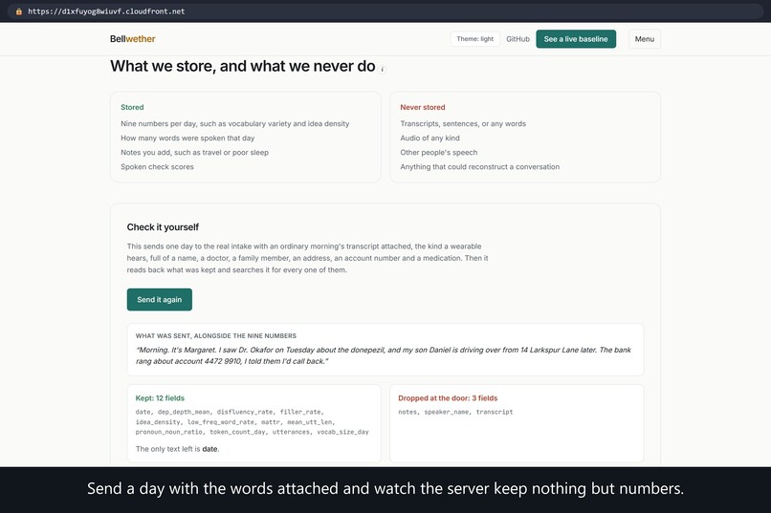Click the 'Stored' card title
Image resolution: width=771 pixels, height=513 pixels.
tap(132, 107)
